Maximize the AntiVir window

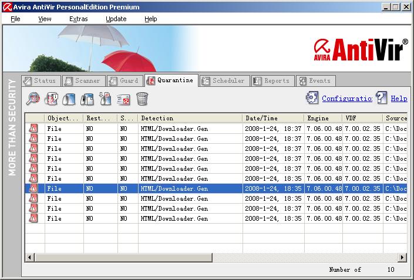(396, 7)
